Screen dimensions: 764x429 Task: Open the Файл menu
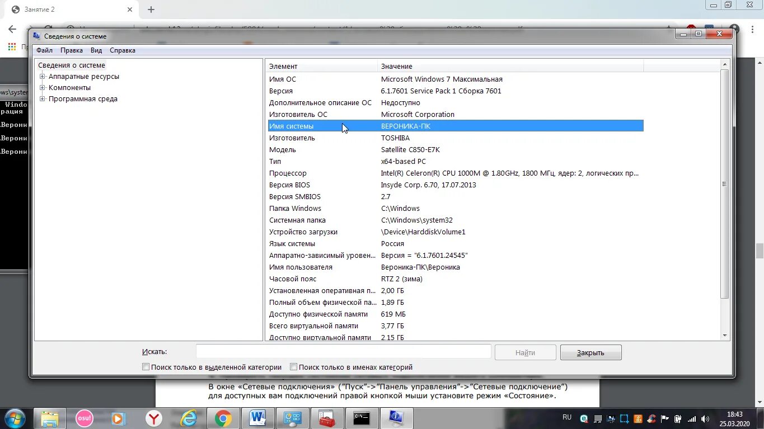[x=44, y=50]
